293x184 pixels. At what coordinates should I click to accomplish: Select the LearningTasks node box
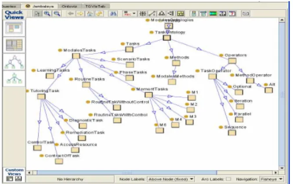pos(50,76)
